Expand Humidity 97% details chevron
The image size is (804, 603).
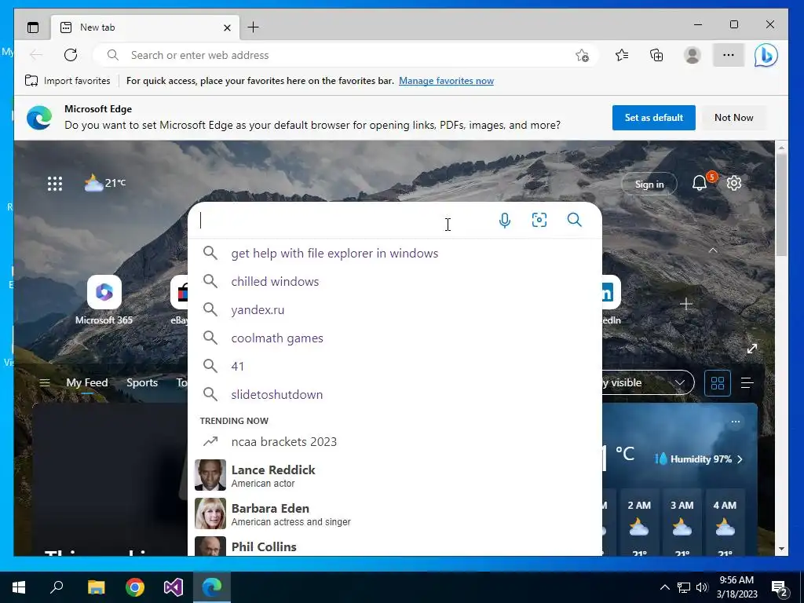pos(740,459)
